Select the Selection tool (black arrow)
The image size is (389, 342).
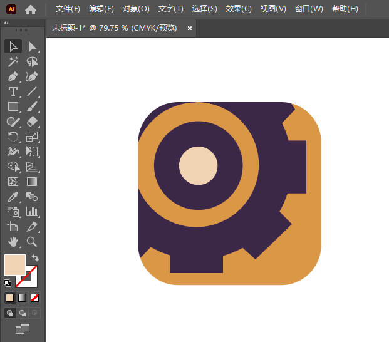click(13, 46)
